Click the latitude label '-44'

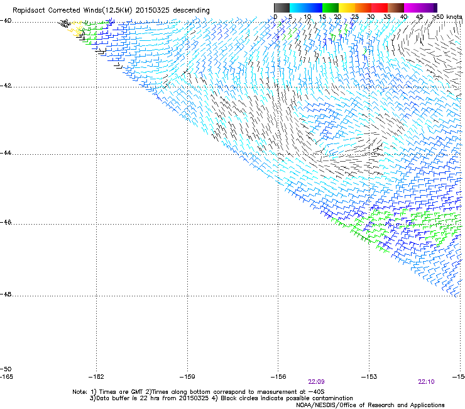(6, 153)
